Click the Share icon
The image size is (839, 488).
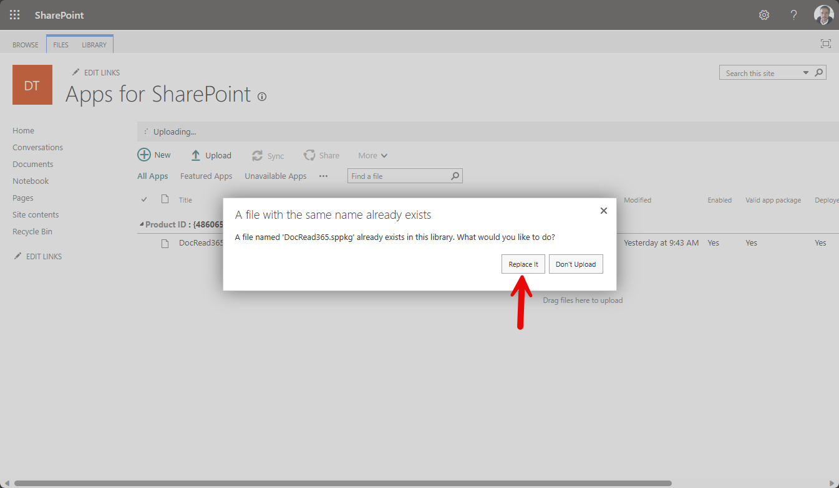click(x=309, y=155)
